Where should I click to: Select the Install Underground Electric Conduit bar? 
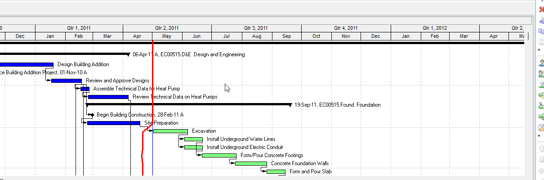(x=193, y=147)
